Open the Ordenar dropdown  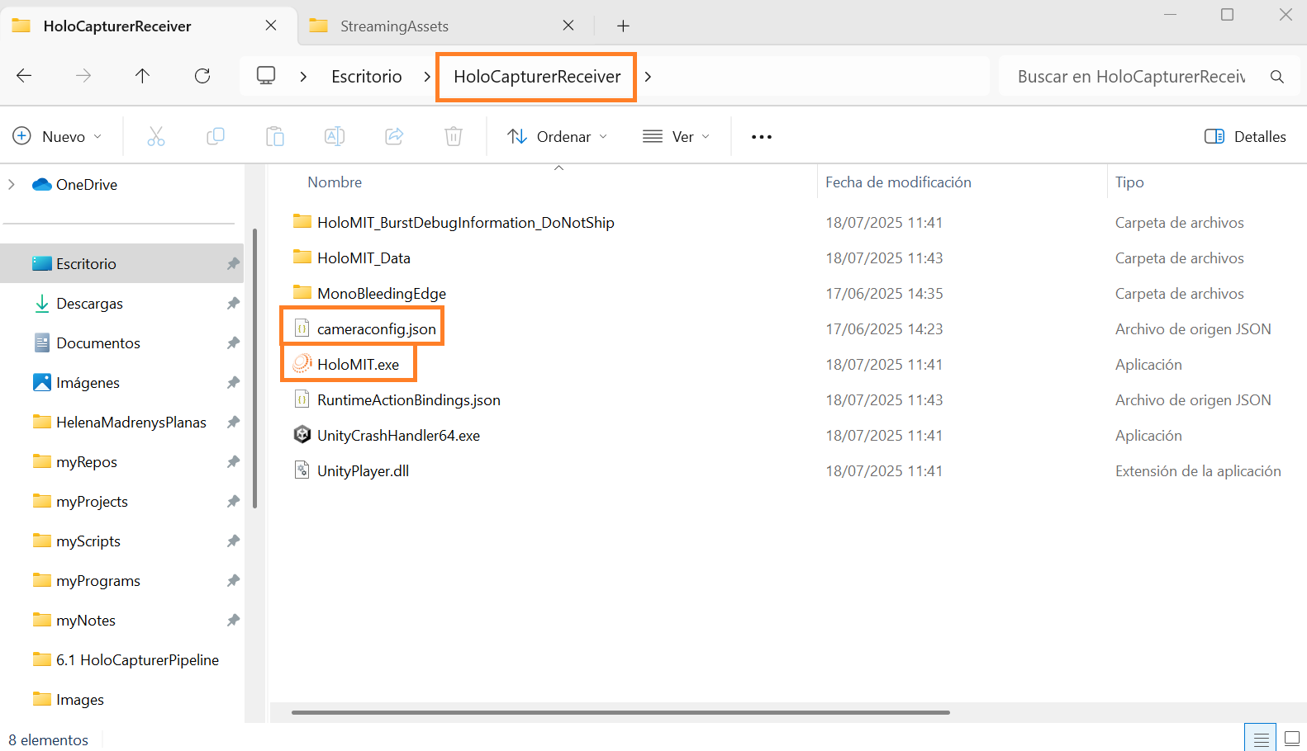point(557,136)
